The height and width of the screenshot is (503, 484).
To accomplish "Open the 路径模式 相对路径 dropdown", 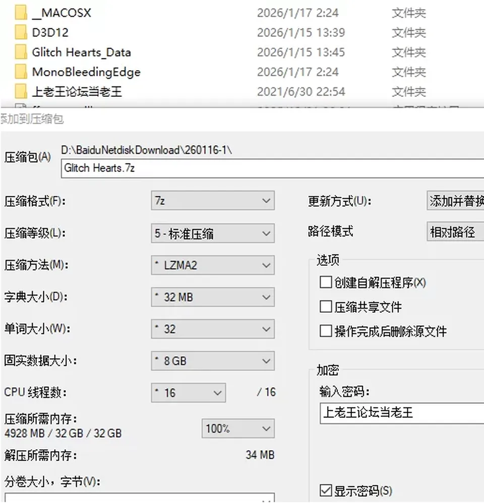I will click(x=455, y=232).
